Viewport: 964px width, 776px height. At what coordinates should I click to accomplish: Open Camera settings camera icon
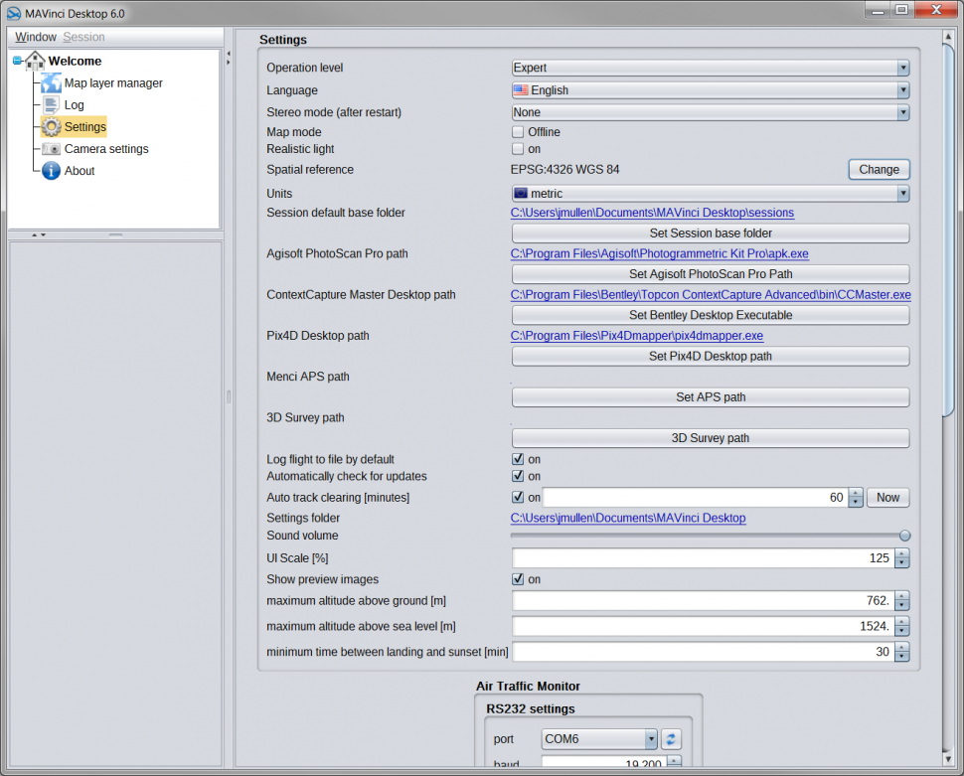click(x=51, y=149)
